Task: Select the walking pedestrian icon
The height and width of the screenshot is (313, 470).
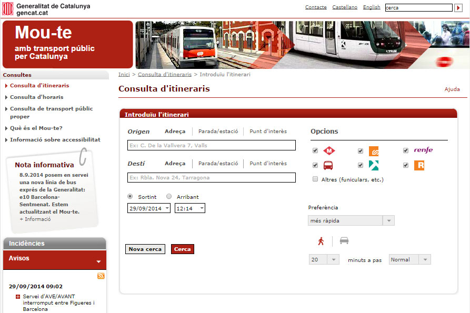Action: 321,241
